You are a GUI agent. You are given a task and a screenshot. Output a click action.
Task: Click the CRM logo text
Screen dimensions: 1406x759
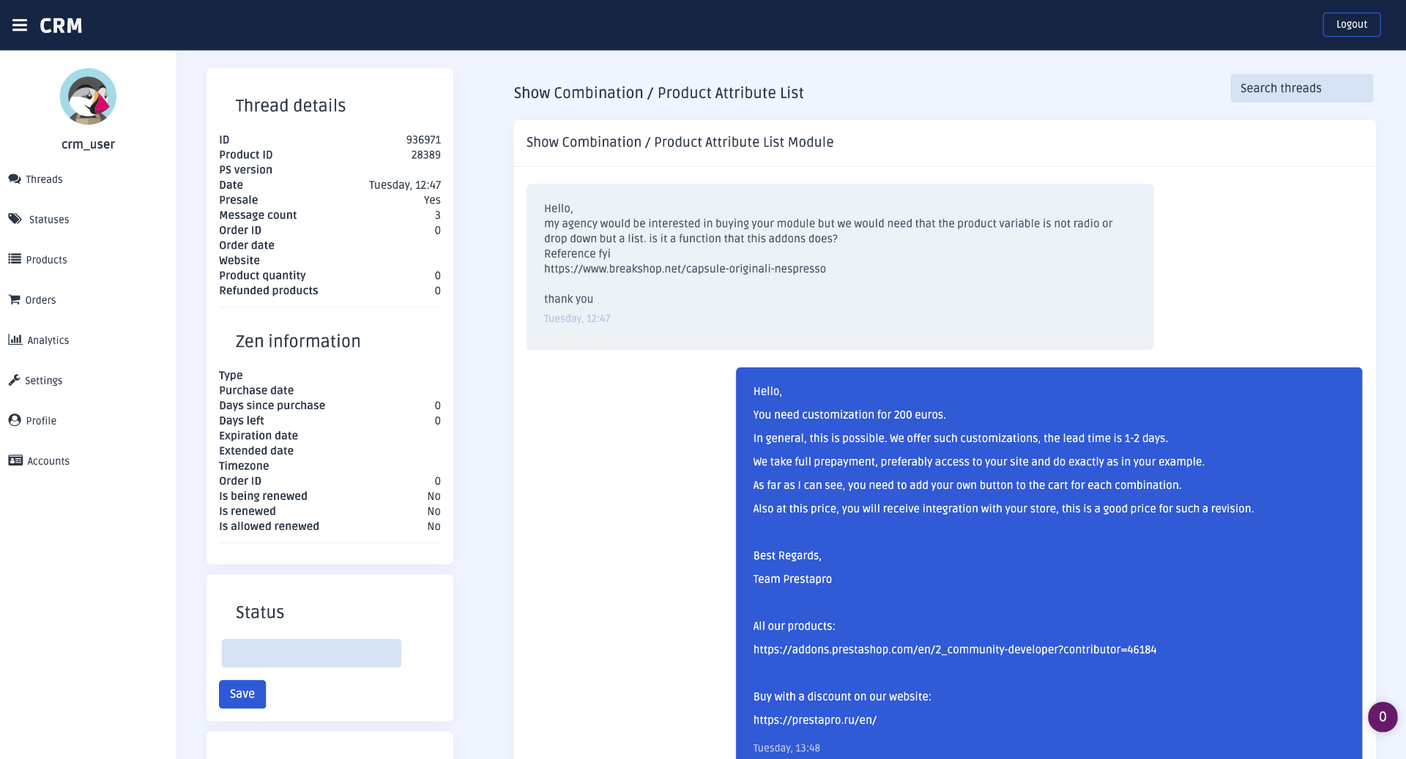click(x=61, y=26)
